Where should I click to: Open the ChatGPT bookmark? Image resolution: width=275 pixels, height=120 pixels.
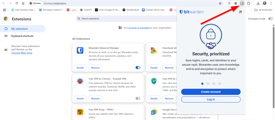coord(86,10)
